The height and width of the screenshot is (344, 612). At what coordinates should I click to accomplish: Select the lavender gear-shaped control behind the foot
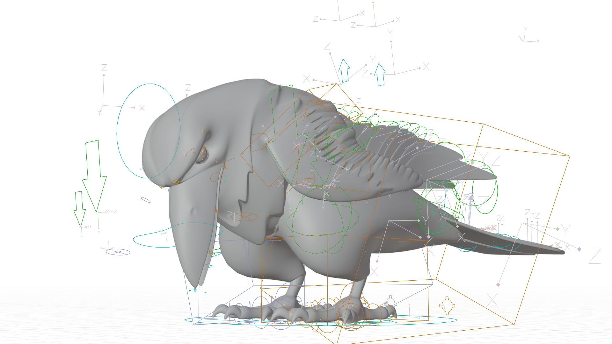tap(390, 301)
